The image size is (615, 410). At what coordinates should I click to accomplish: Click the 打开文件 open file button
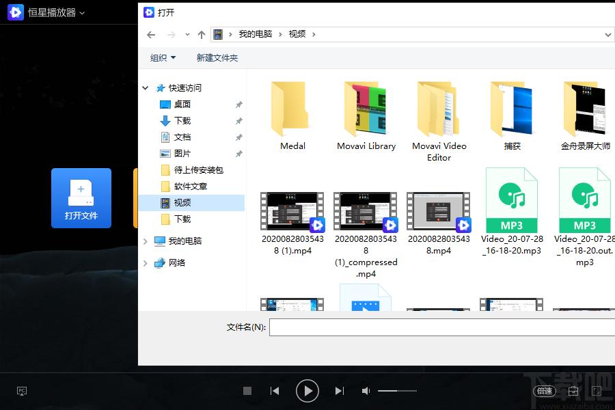coord(81,198)
